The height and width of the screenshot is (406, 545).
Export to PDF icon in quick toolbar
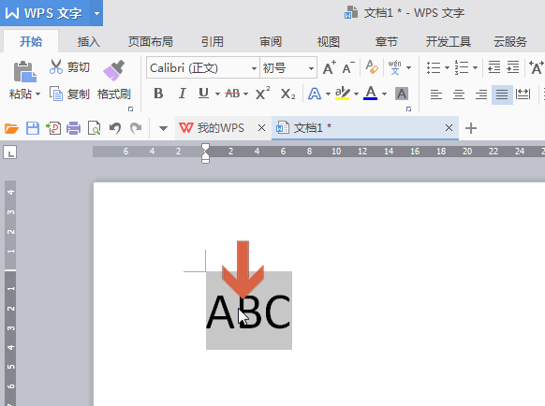(53, 128)
